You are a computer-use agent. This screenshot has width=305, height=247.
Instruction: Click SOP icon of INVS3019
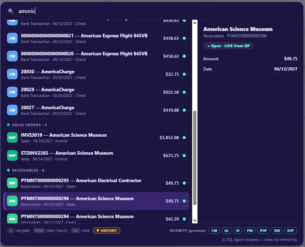click(12, 137)
